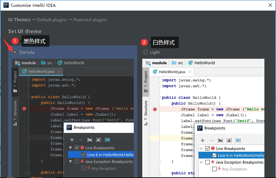Image resolution: width=276 pixels, height=178 pixels.
Task: Click the HelloWorld class icon in the Darcula breadcrumb
Action: click(60, 63)
